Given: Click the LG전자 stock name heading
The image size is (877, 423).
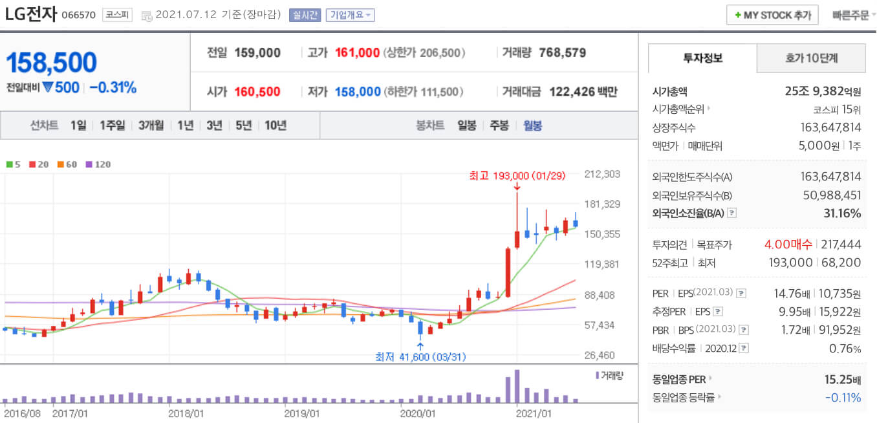Looking at the screenshot, I should pos(31,14).
